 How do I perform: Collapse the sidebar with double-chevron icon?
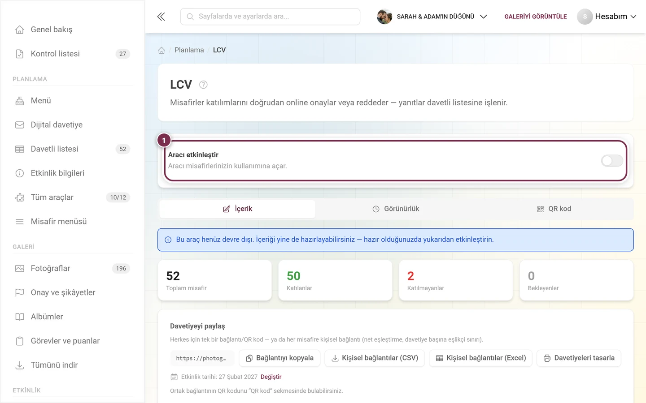pyautogui.click(x=161, y=17)
